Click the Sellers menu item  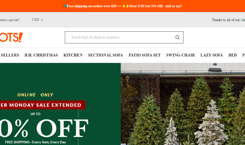pos(10,55)
